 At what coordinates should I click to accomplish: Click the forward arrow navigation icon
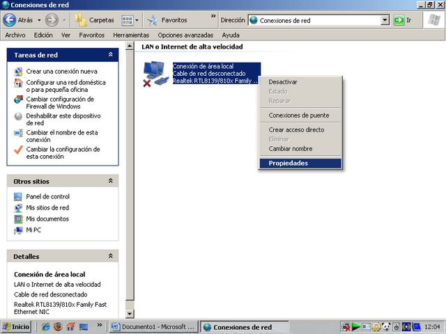click(52, 20)
